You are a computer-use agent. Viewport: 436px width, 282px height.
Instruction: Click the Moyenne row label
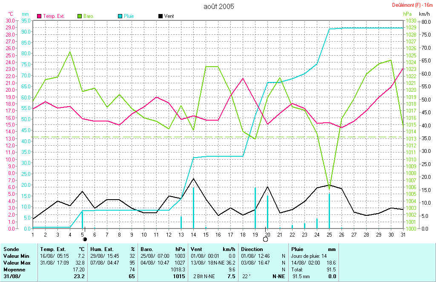(14, 270)
